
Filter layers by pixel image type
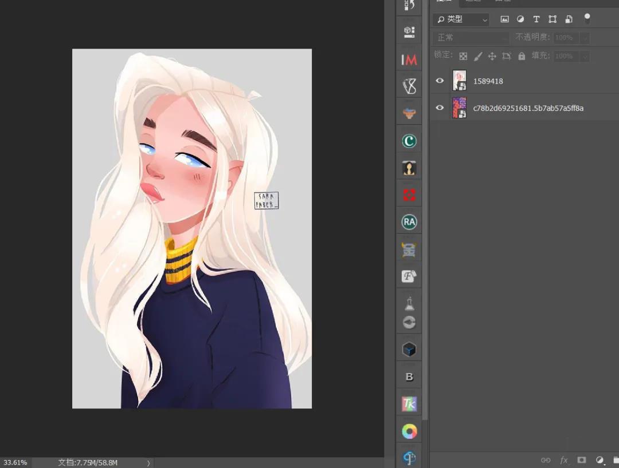pyautogui.click(x=504, y=19)
